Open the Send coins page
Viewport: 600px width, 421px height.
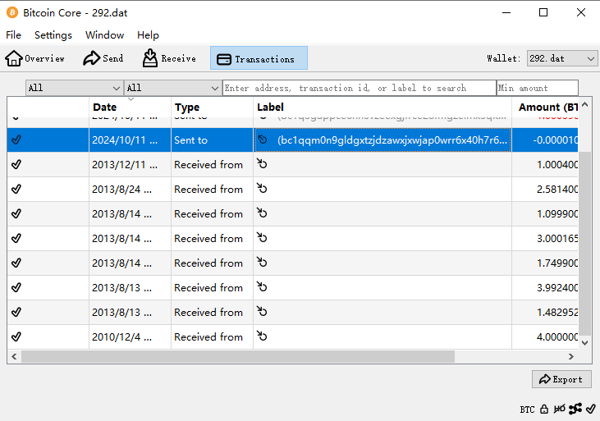pos(103,58)
